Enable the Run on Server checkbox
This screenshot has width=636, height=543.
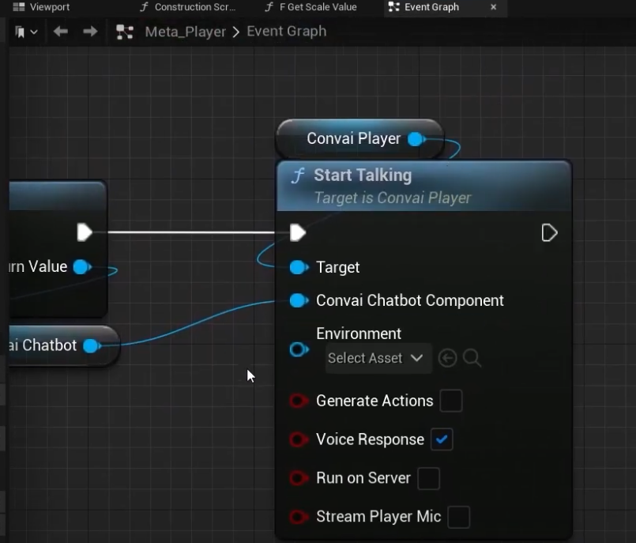tap(428, 478)
